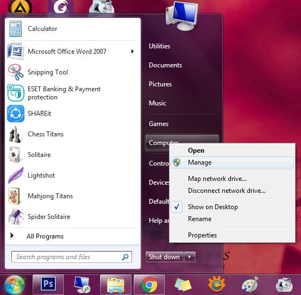Click the computer monitor user picture

point(182,16)
